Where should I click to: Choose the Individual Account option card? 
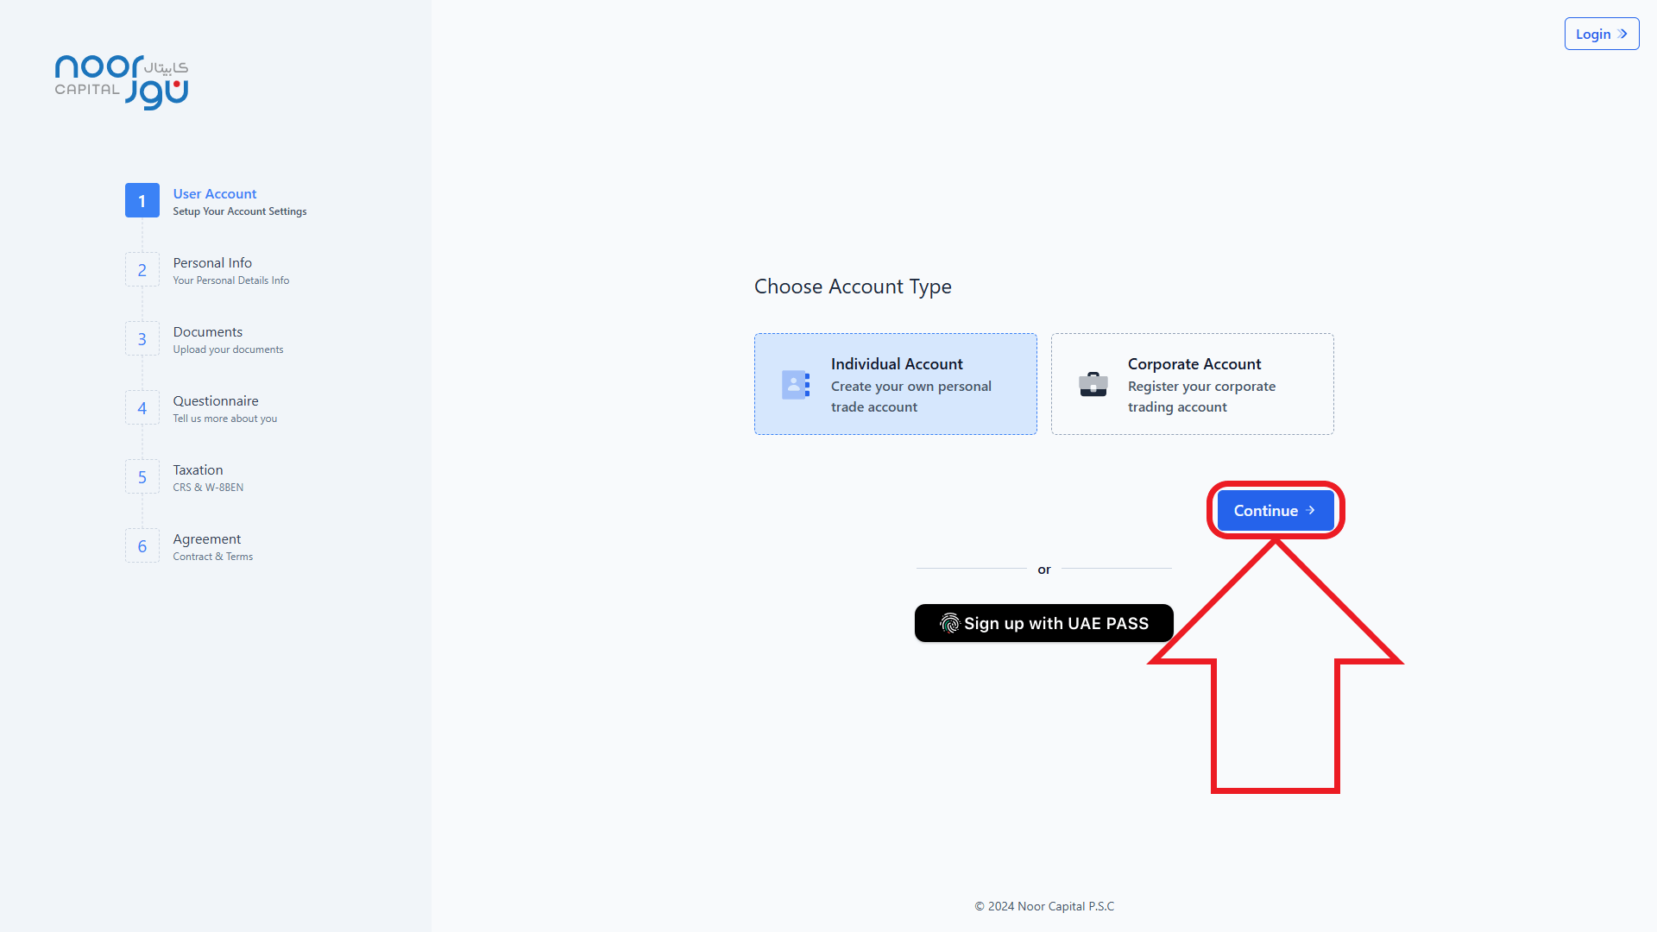tap(896, 384)
